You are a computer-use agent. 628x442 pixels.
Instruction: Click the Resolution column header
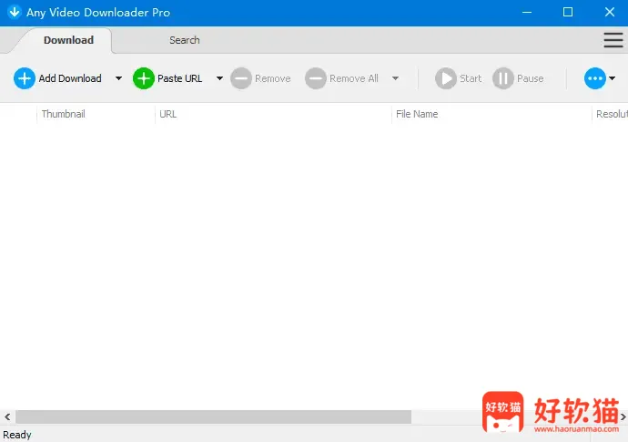coord(610,114)
